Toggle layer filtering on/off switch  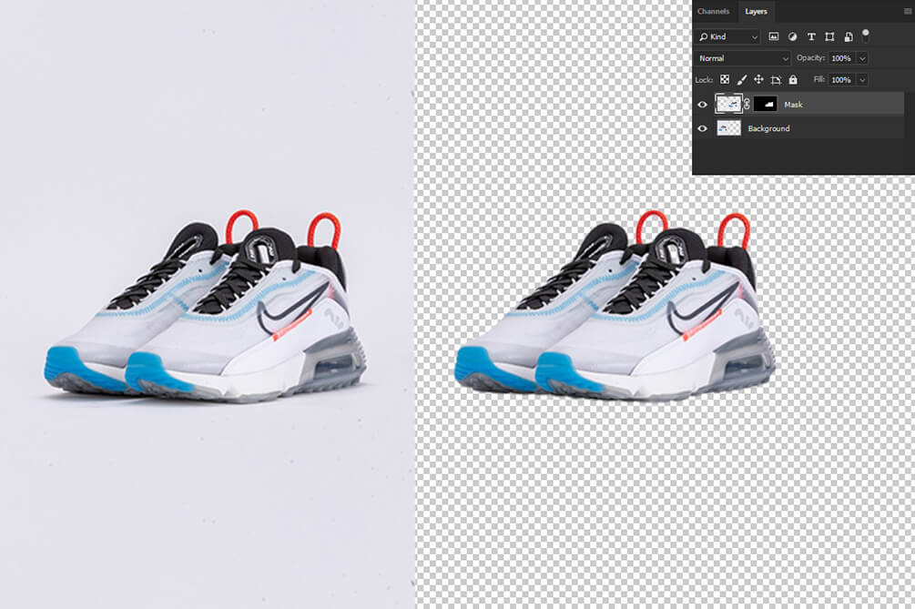pos(866,36)
